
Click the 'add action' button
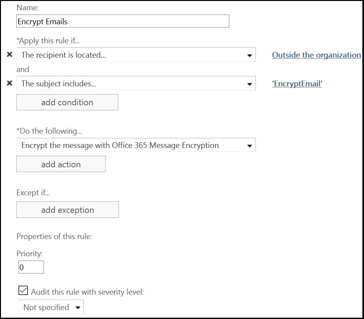coord(61,164)
